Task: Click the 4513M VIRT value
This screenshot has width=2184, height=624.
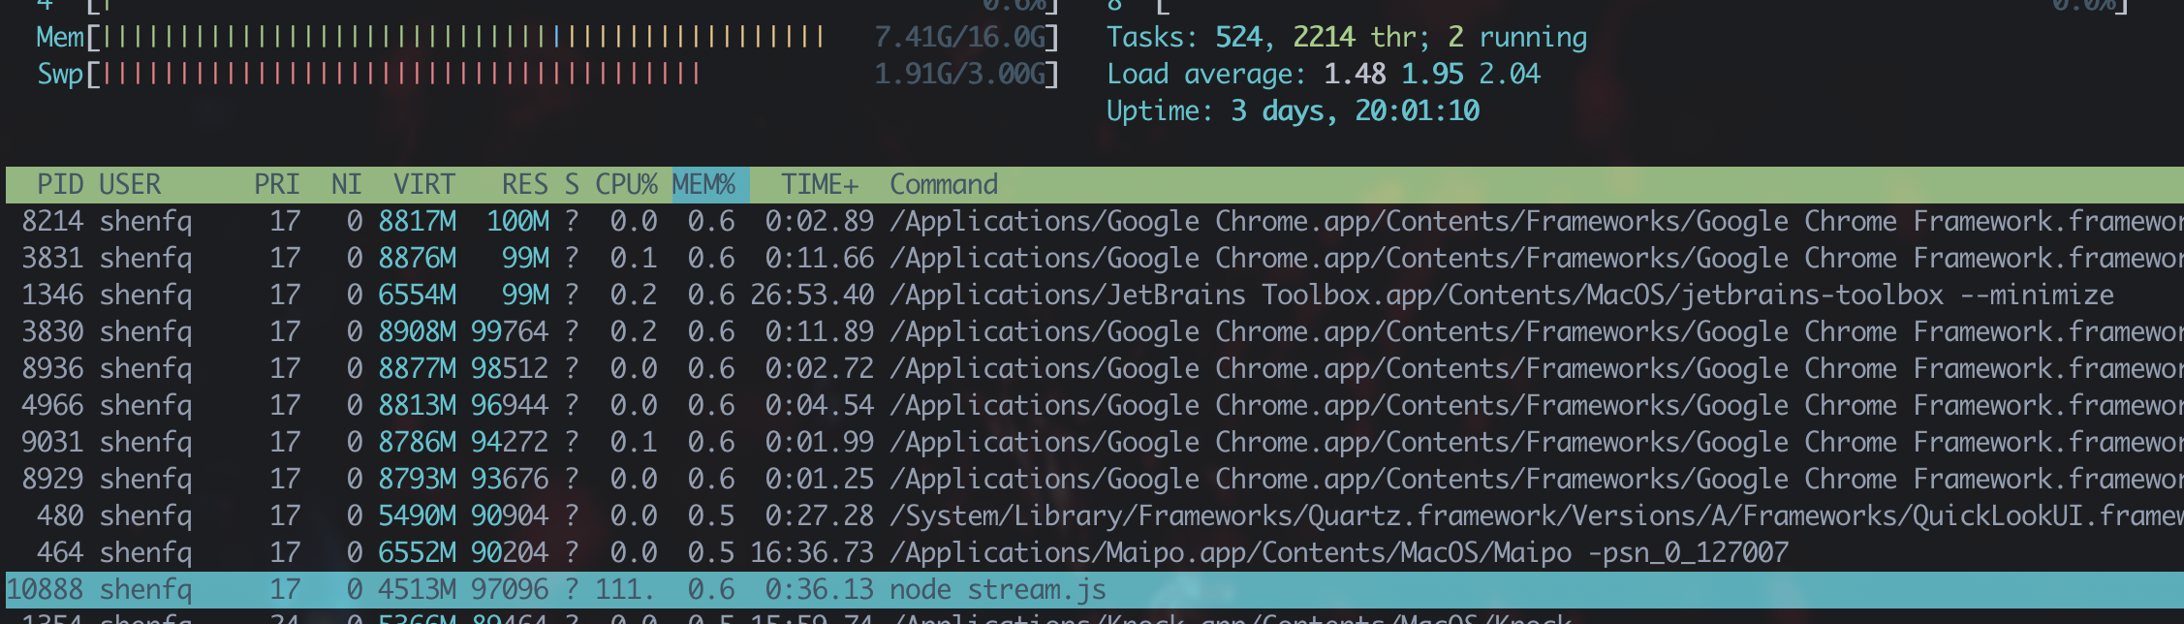Action: (417, 589)
